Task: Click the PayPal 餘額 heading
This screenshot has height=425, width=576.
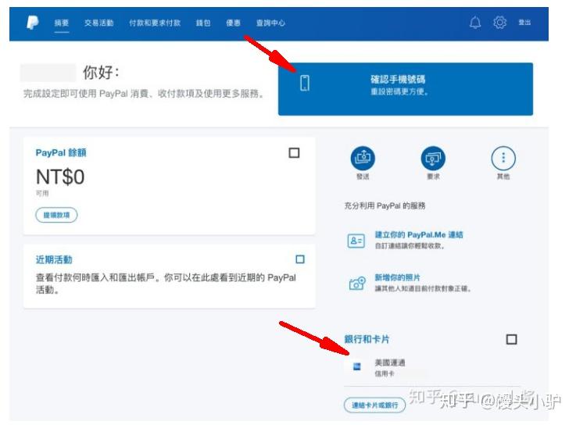Action: coord(61,152)
